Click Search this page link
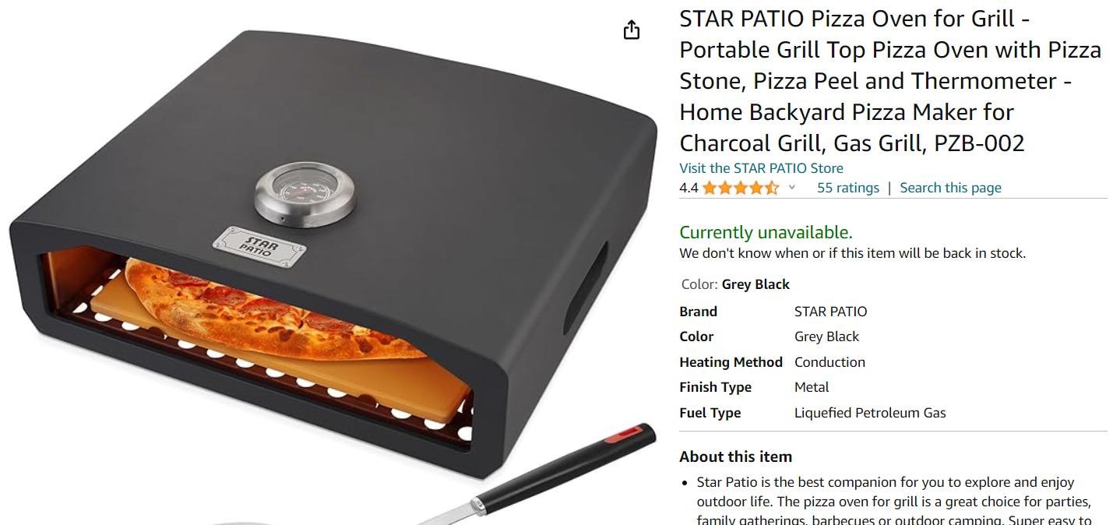 click(x=950, y=188)
